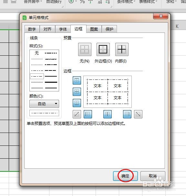Viewport: 186px width, 196px height.
Task: Click the currency format icon in the toolbar
Action: [71, 2]
